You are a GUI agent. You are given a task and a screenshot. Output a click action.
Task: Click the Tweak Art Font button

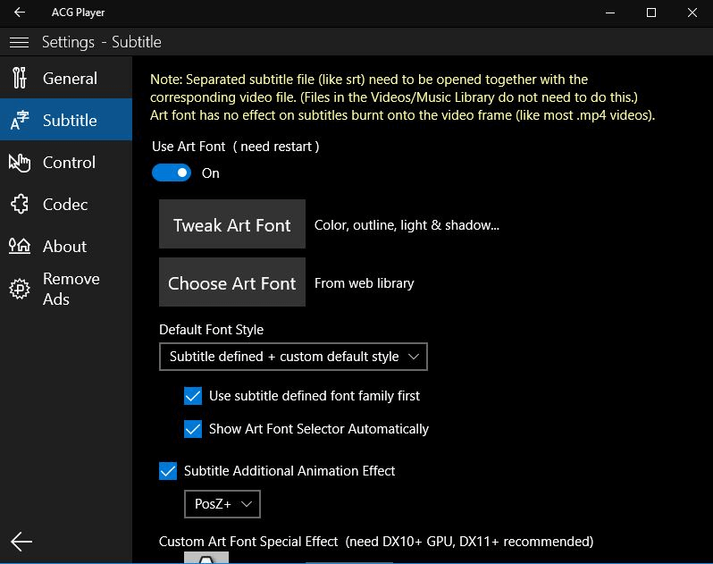coord(232,224)
